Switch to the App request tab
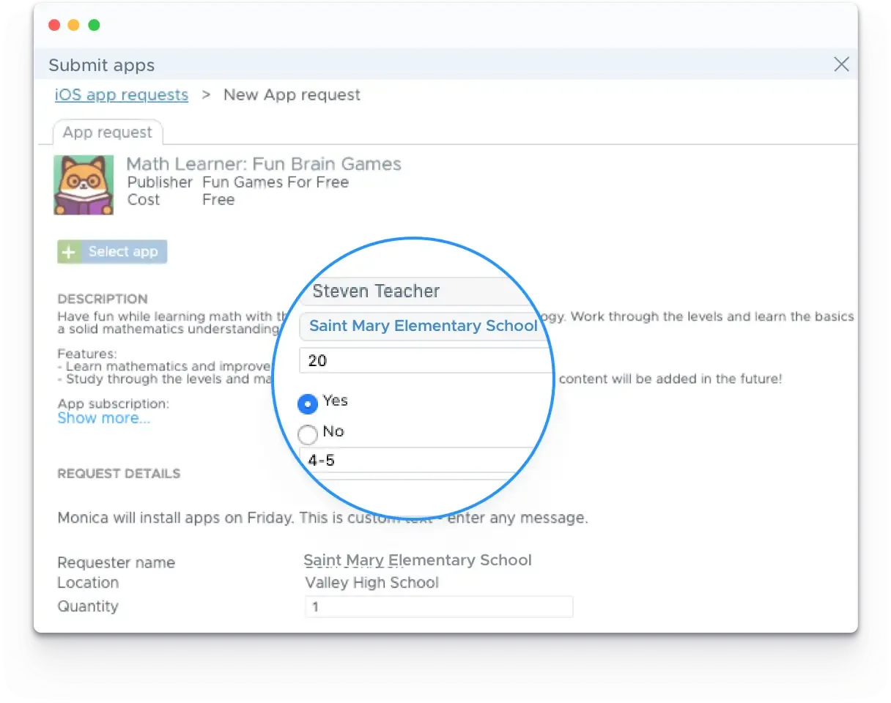The width and height of the screenshot is (891, 703). tap(108, 133)
